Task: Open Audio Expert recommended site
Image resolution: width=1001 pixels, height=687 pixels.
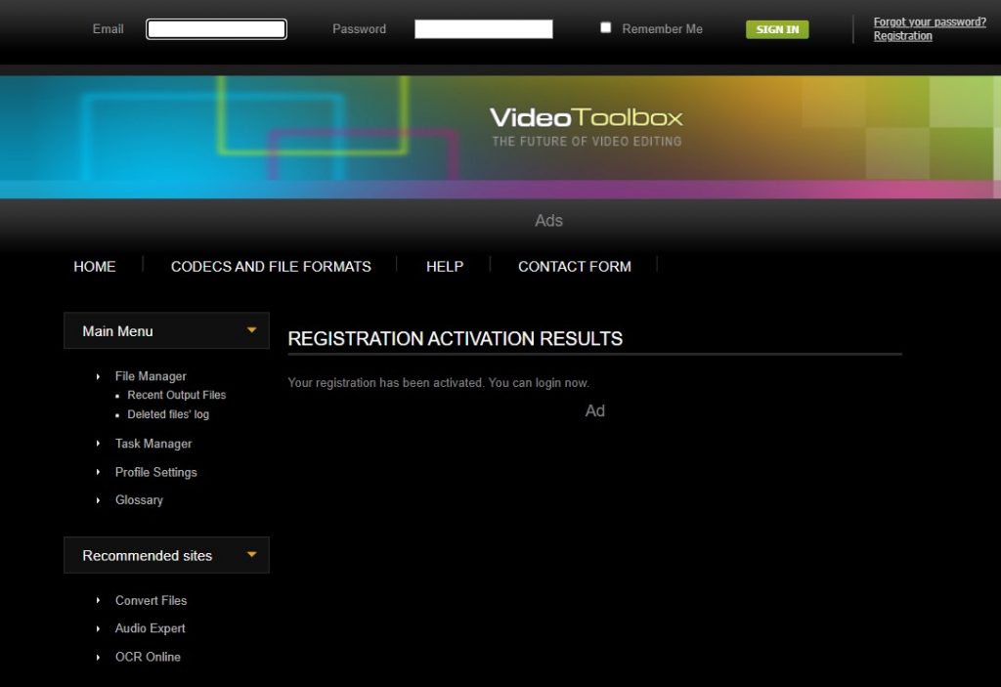Action: (150, 628)
